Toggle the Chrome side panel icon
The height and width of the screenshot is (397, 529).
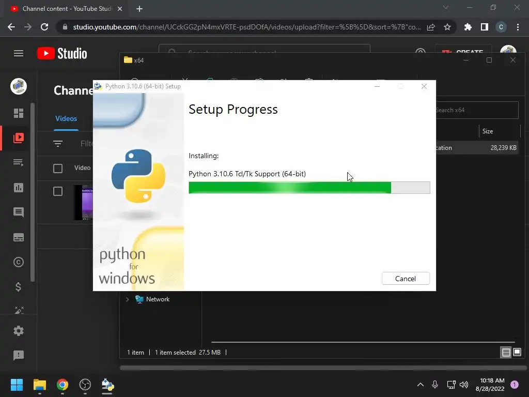pyautogui.click(x=485, y=27)
